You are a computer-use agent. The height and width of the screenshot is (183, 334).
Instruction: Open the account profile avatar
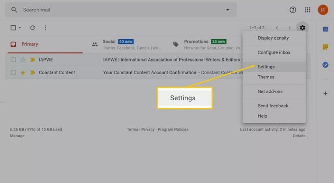click(x=323, y=10)
